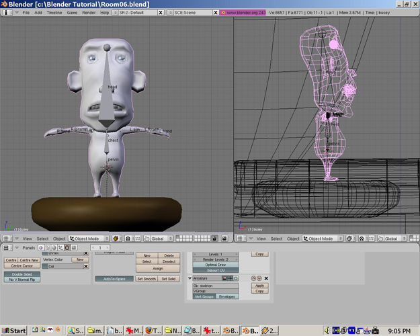Delete the Armature modifier with X icon
The height and width of the screenshot is (336, 420).
(x=266, y=278)
